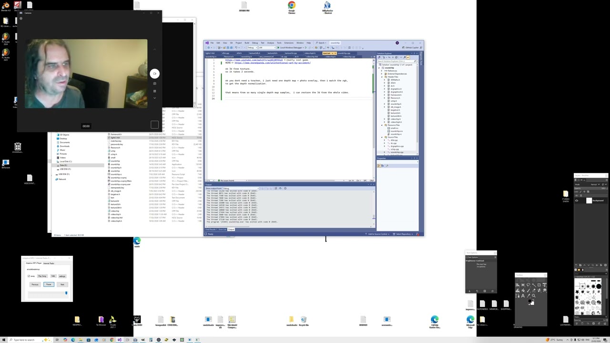Click the Windows Start button

pos(3,340)
